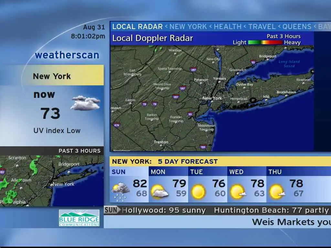The width and height of the screenshot is (331, 248).
Task: Click the New York label on main radar
Action: pyautogui.click(x=212, y=98)
